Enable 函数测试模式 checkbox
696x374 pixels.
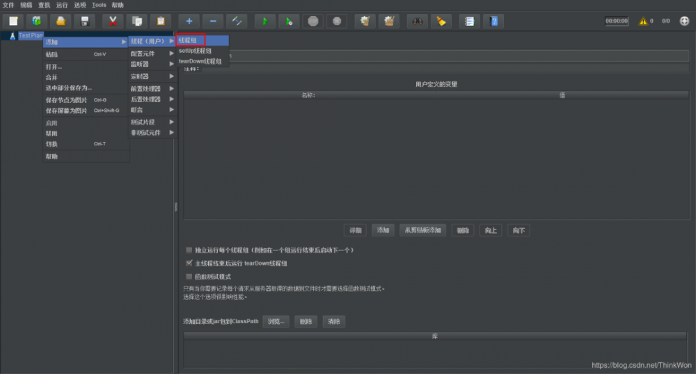coord(189,277)
